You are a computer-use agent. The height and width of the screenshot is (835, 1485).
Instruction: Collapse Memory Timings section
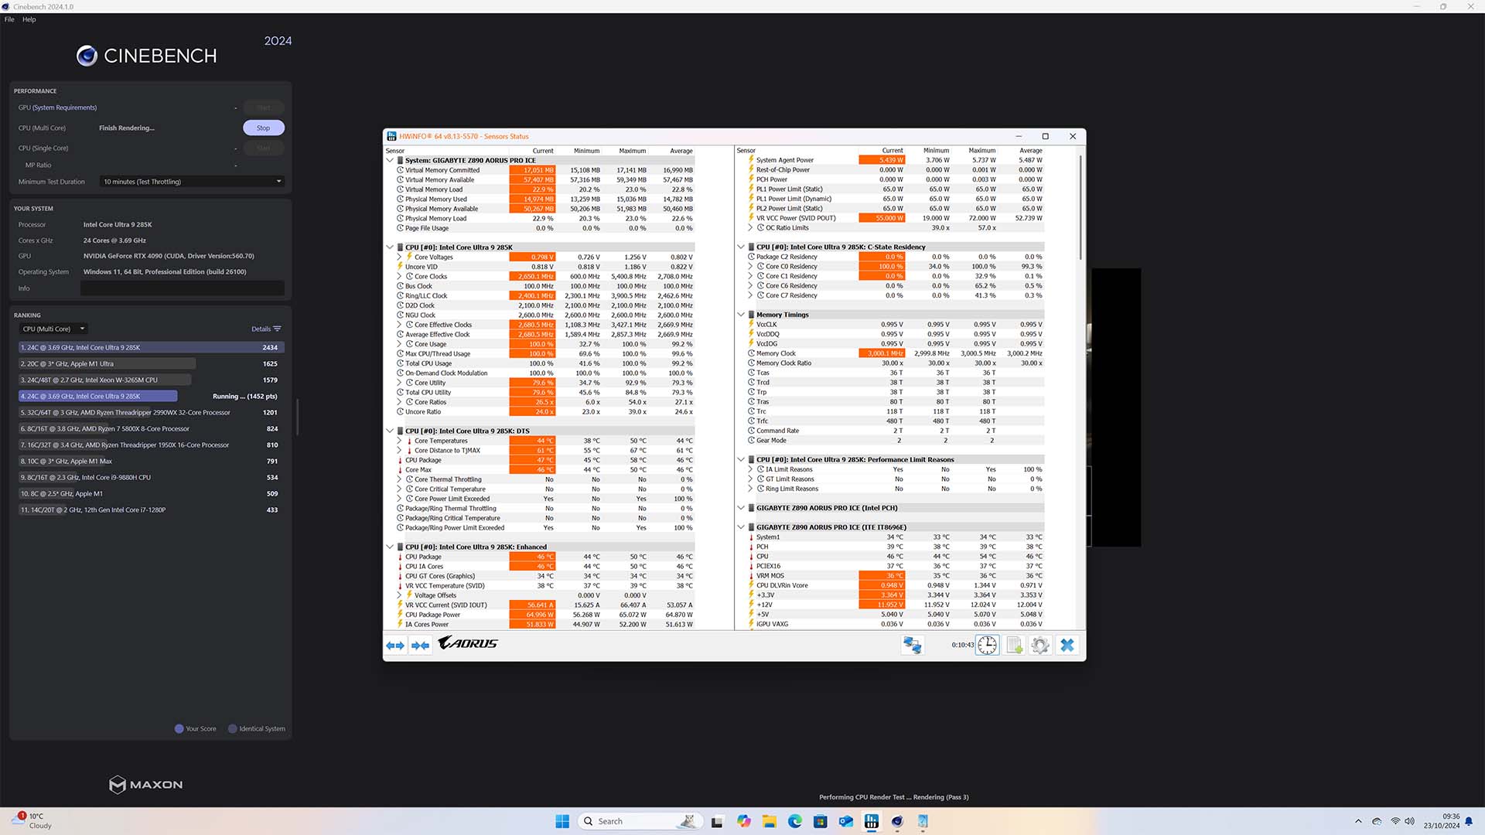[741, 315]
